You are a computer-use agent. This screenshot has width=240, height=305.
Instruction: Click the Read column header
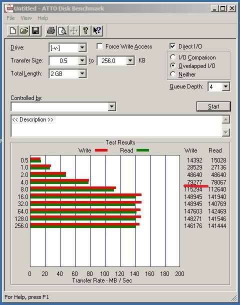pos(215,150)
